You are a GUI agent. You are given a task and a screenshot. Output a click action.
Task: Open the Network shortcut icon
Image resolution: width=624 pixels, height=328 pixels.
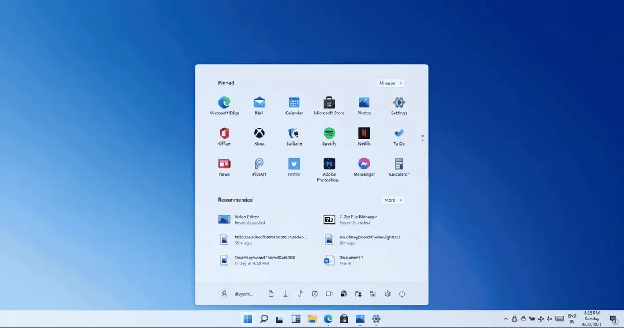[343, 294]
